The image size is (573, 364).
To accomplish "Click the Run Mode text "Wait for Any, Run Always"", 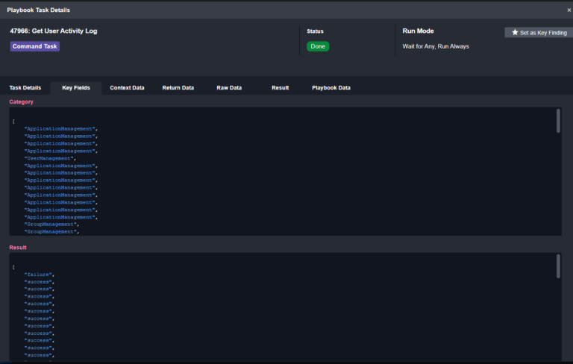I will pyautogui.click(x=436, y=46).
